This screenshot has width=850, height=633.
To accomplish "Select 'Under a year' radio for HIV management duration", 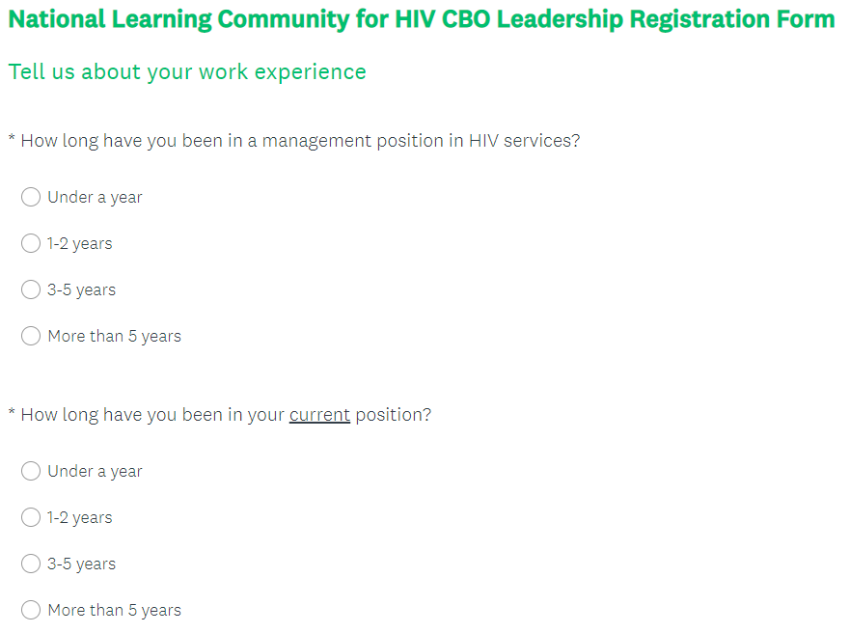I will 31,197.
